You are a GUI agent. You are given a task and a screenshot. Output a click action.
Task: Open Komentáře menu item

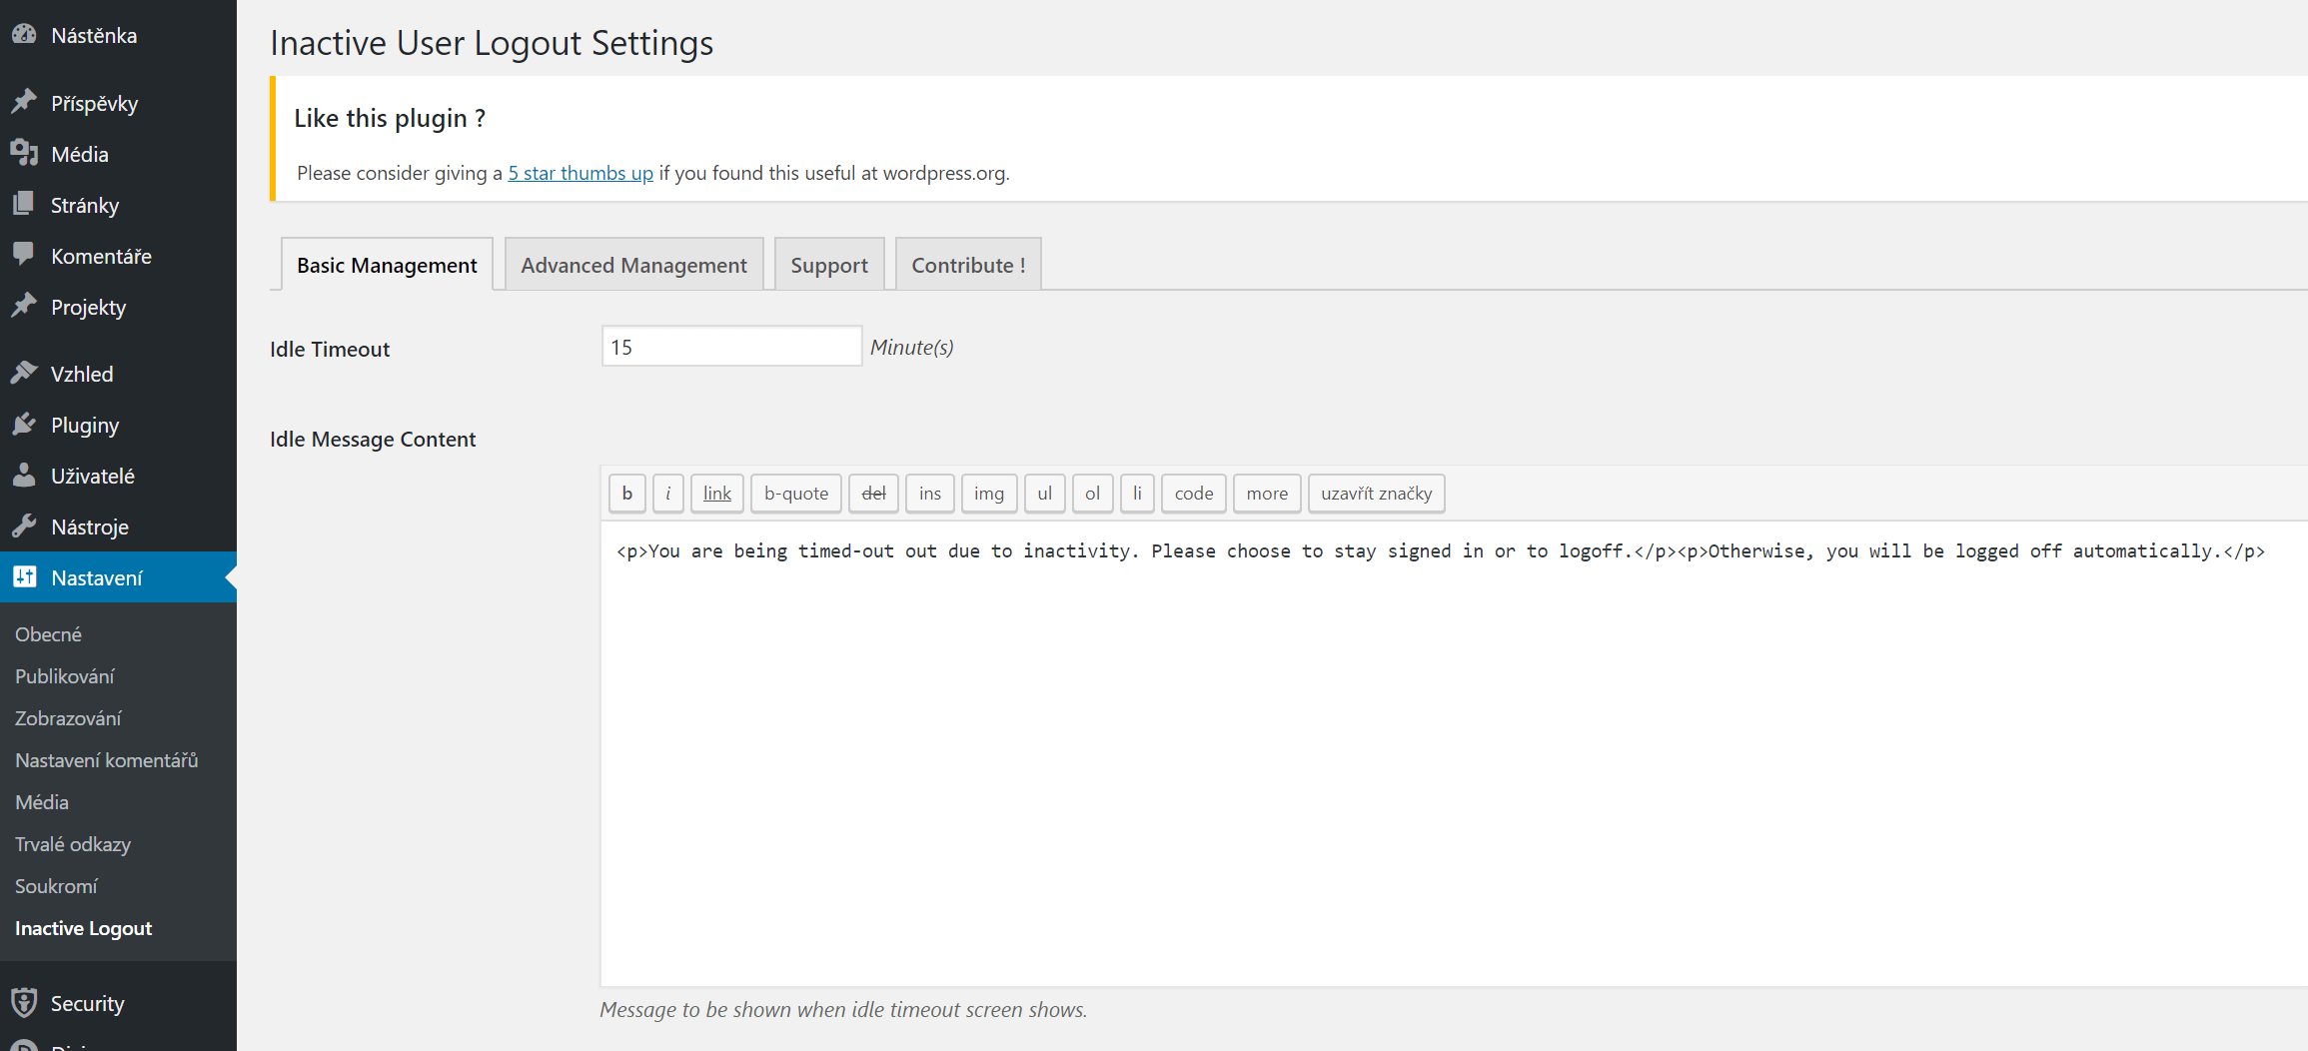(x=118, y=256)
